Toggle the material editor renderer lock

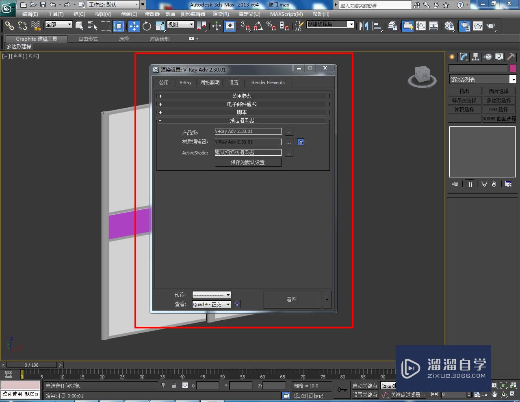[x=301, y=142]
